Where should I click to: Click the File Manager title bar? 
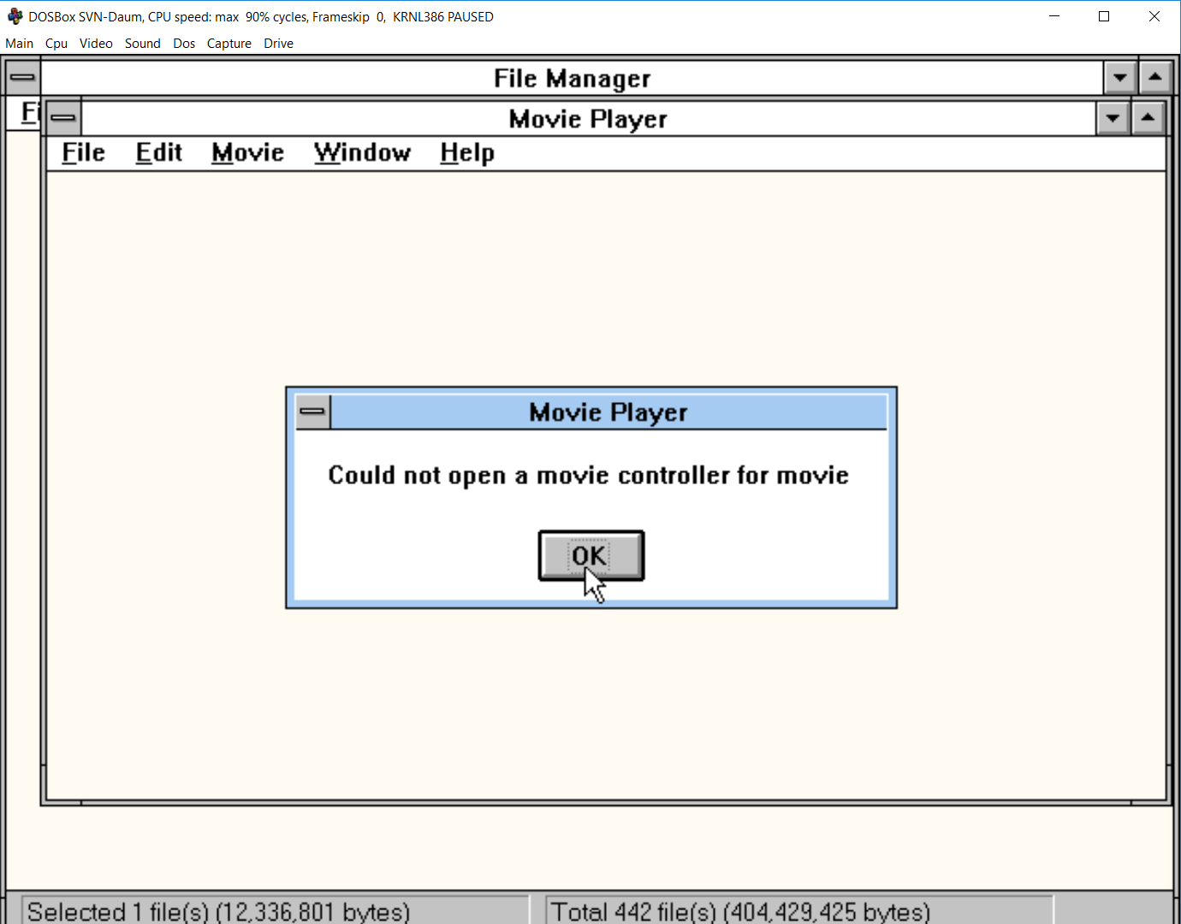[572, 78]
